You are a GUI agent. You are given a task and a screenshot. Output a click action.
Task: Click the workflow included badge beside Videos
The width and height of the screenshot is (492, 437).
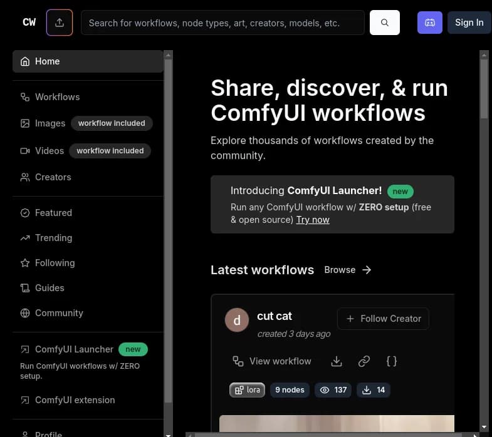[110, 151]
